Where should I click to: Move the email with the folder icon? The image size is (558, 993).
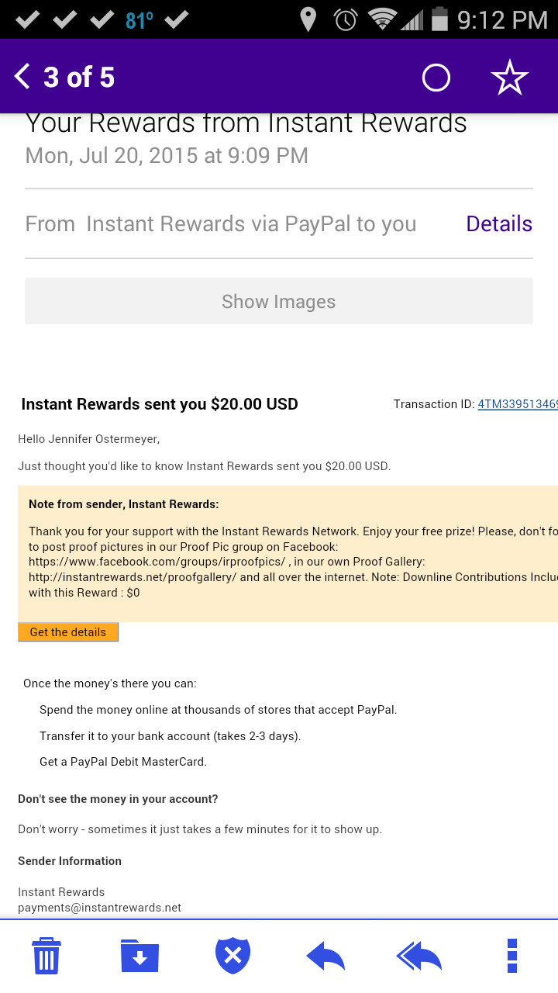(139, 956)
